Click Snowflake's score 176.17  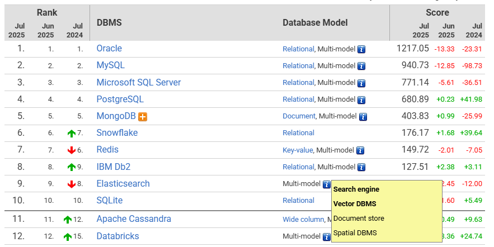(415, 133)
